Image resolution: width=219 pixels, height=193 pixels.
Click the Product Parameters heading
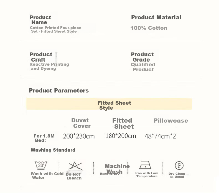59,91
